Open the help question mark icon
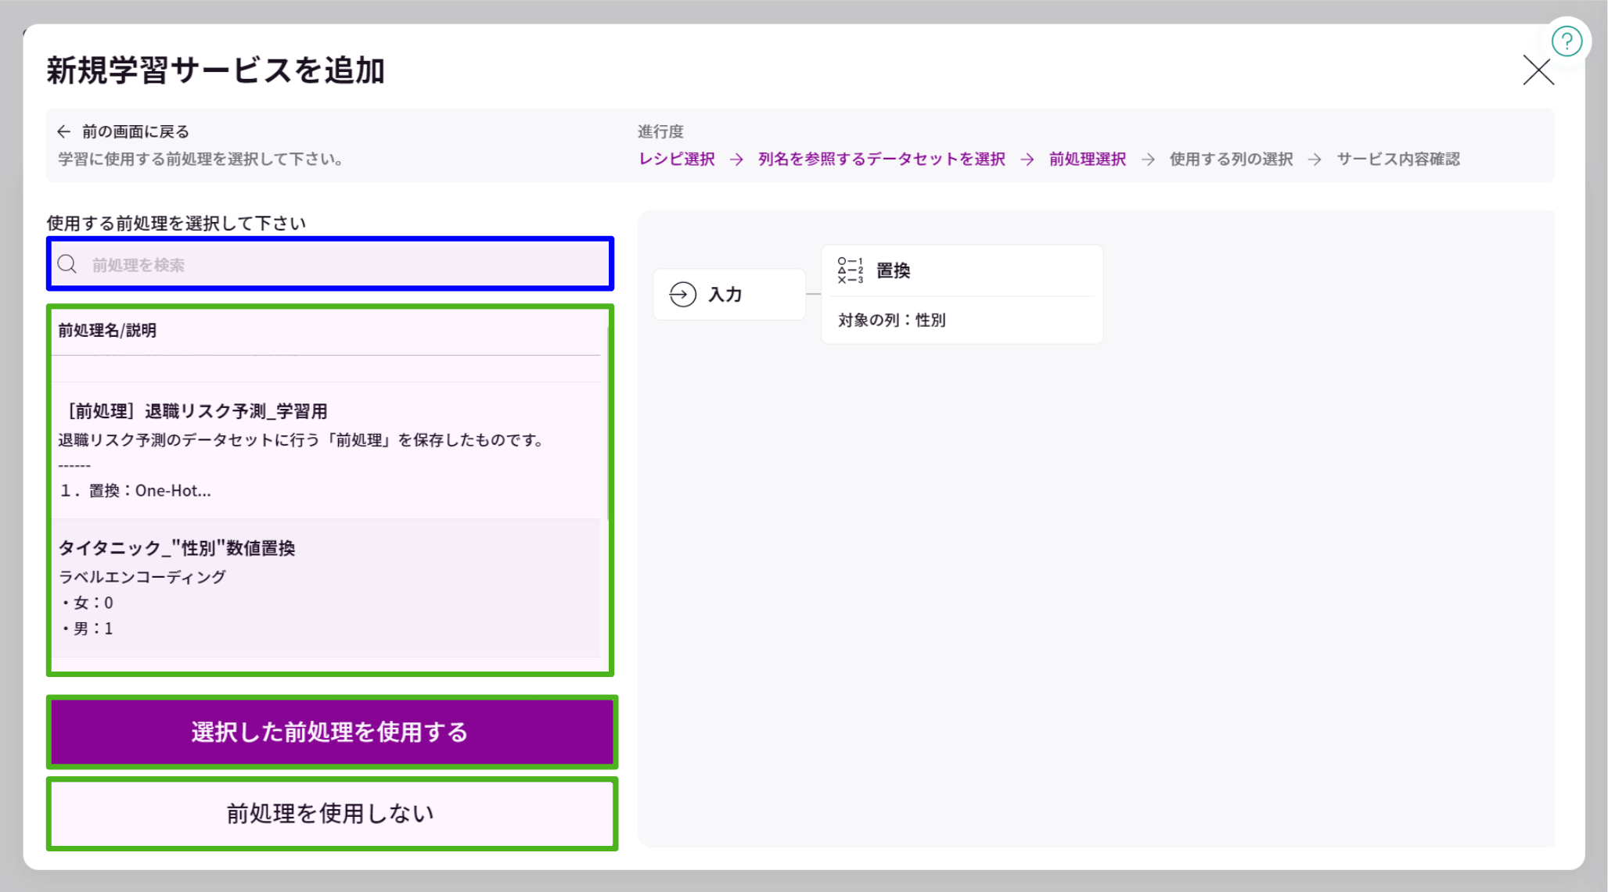The height and width of the screenshot is (892, 1608). (1567, 41)
